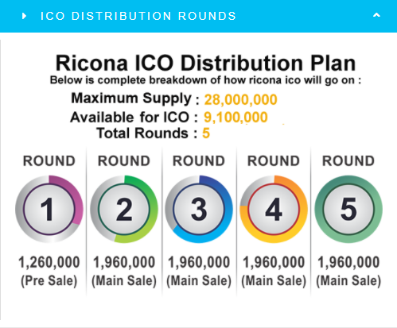
Task: Click the Available for ICO value 9,100,000
Action: click(235, 118)
